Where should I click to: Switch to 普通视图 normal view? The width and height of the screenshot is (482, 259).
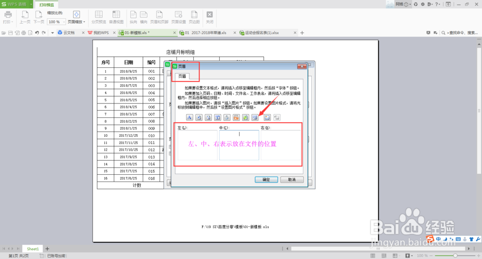coord(116,17)
